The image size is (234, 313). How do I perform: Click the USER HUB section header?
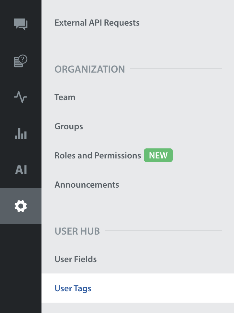77,231
